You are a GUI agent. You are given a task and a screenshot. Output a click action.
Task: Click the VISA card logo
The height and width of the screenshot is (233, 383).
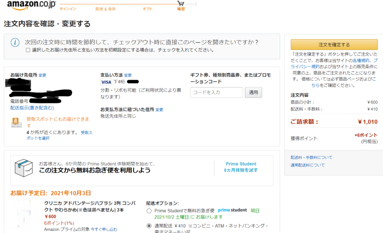(106, 82)
